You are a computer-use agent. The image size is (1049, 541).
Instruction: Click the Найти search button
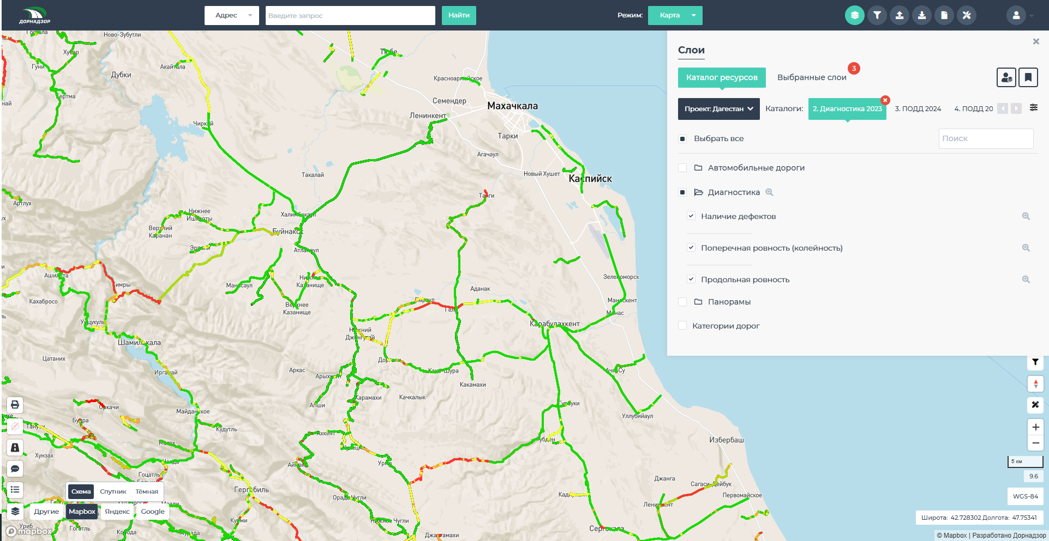point(459,15)
